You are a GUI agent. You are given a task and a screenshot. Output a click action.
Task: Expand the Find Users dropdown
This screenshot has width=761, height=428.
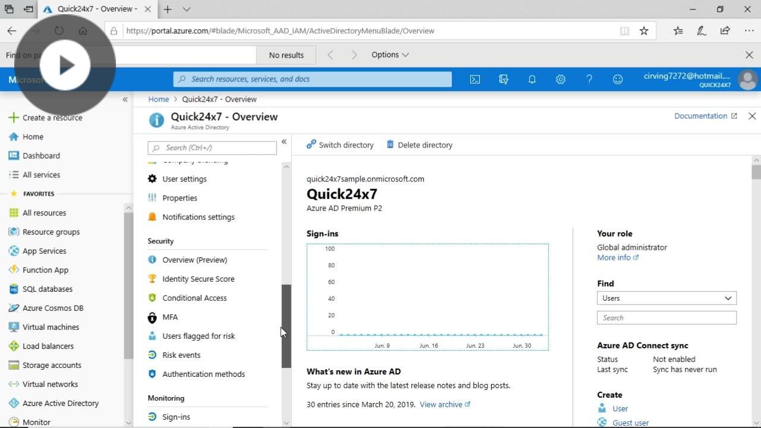666,298
